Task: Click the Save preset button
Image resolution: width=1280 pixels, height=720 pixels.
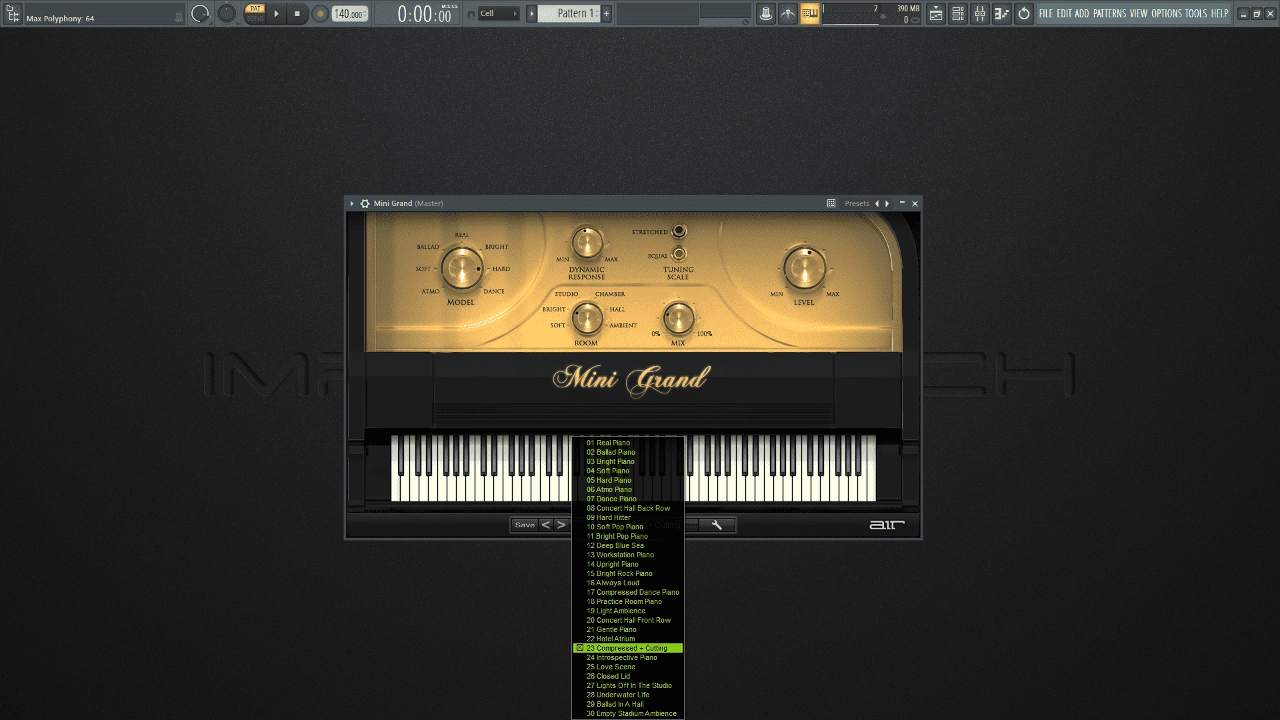Action: pyautogui.click(x=525, y=525)
